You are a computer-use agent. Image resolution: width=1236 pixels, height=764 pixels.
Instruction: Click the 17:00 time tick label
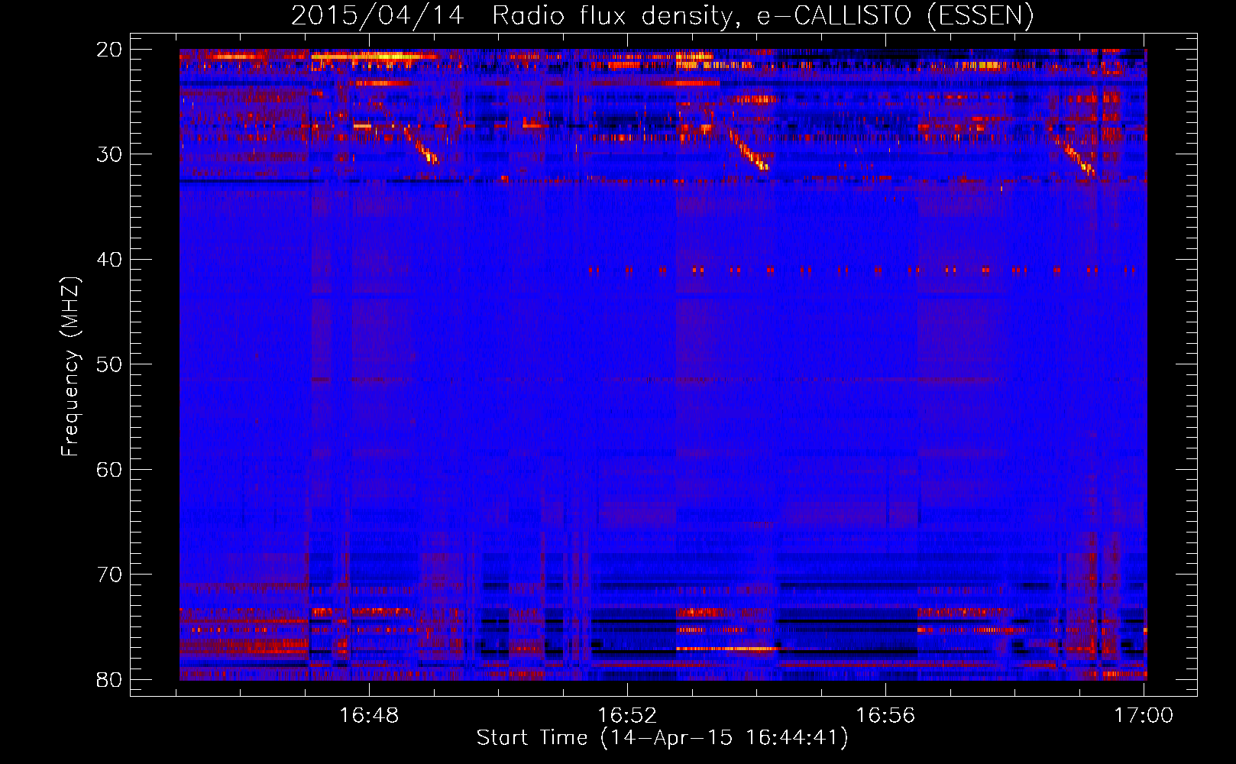(x=1144, y=715)
